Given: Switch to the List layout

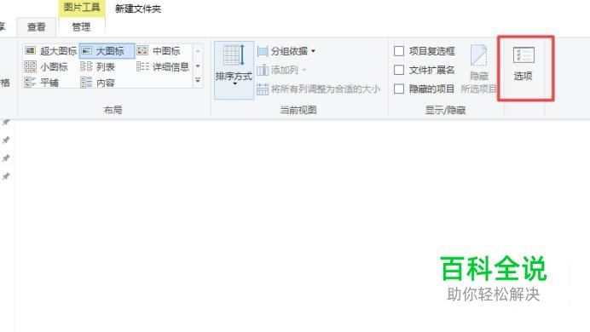Looking at the screenshot, I should click(x=97, y=67).
